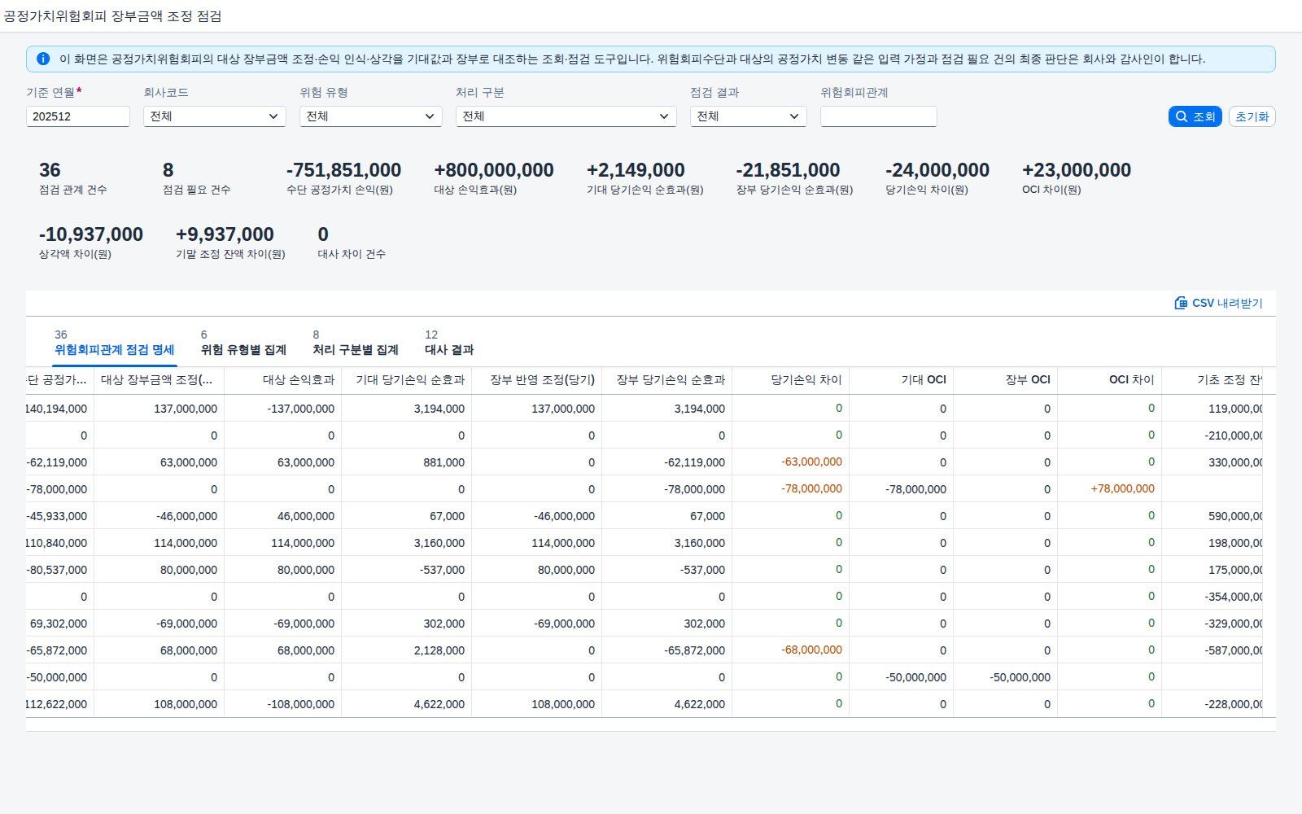Select the +800,000,000 대상 손익효과 figure

[494, 170]
